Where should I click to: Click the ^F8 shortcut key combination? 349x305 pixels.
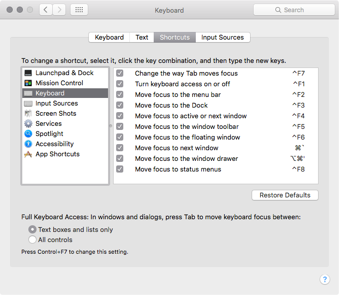tap(298, 169)
